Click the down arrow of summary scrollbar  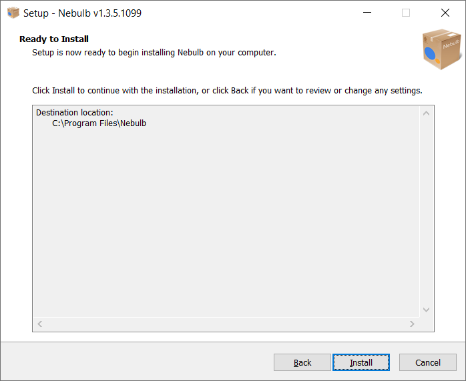click(x=426, y=310)
